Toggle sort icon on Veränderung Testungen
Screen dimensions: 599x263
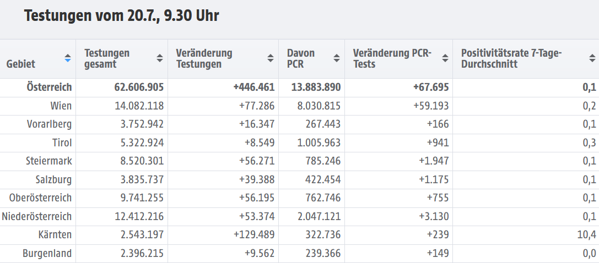pos(271,58)
